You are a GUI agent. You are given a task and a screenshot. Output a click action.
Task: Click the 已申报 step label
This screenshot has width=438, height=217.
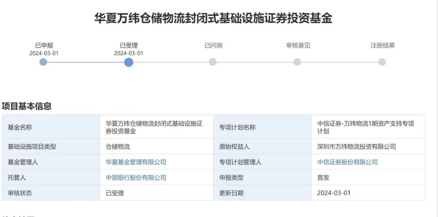pyautogui.click(x=44, y=45)
